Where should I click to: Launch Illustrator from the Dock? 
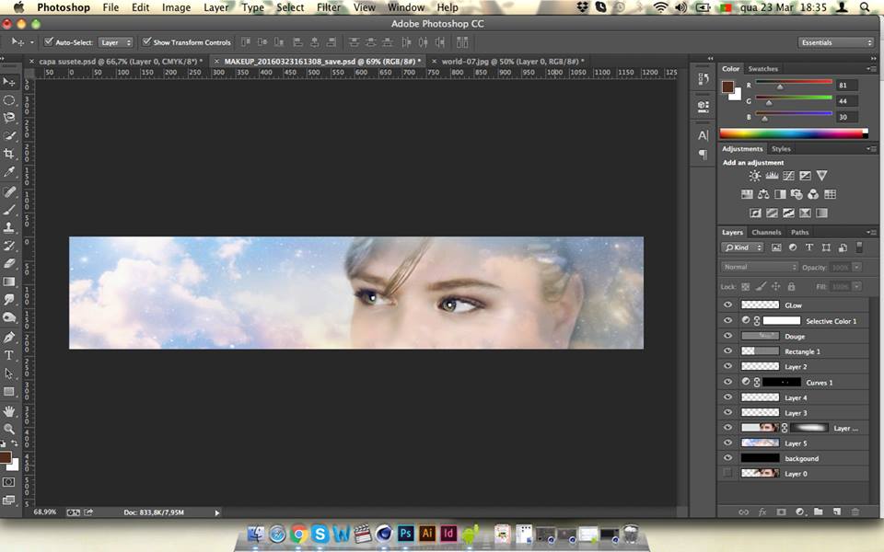coord(427,534)
